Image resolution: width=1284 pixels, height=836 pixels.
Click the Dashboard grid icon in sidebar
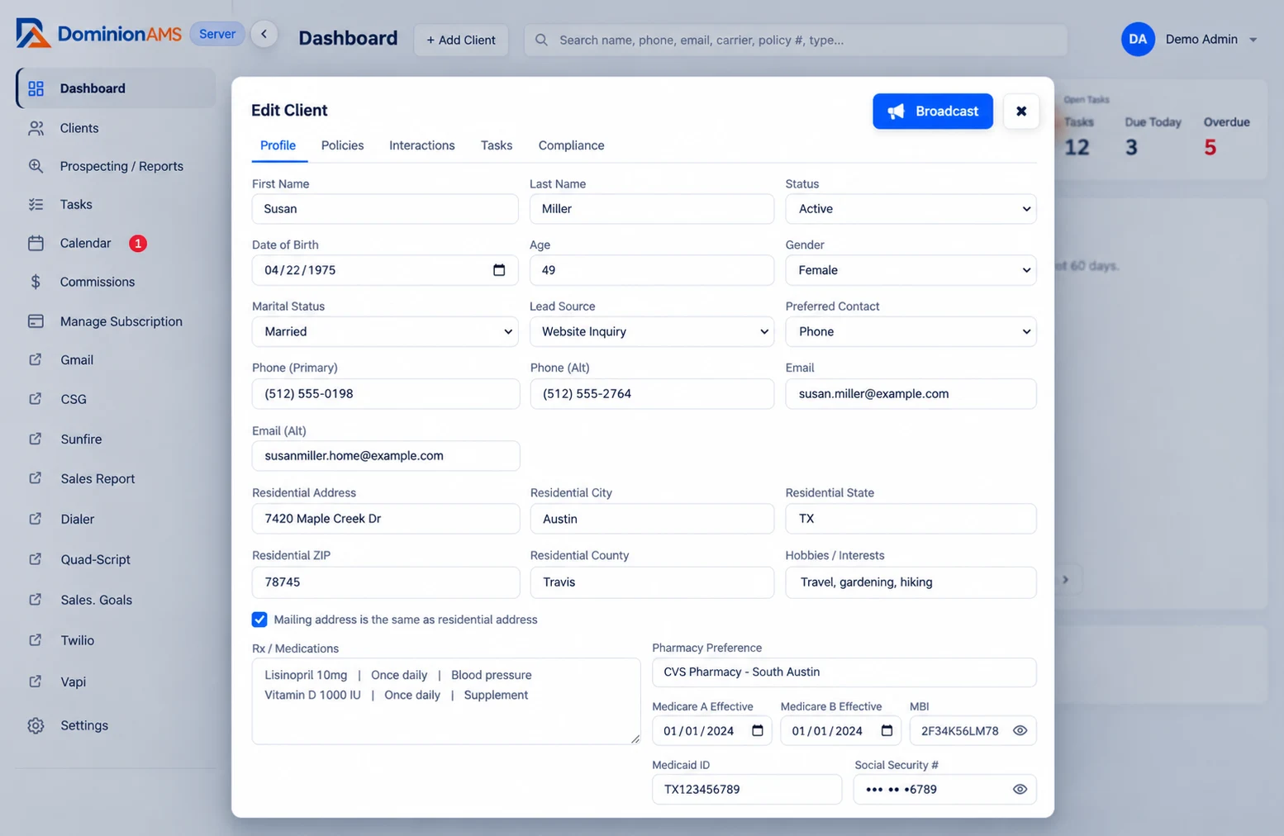[36, 88]
